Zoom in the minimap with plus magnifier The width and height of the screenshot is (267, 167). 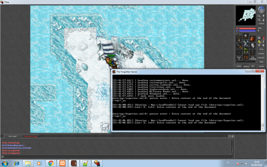click(x=259, y=20)
